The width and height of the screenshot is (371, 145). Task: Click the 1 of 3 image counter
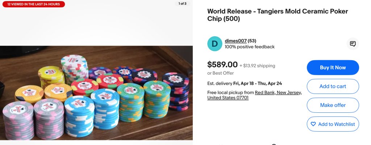[x=183, y=4]
